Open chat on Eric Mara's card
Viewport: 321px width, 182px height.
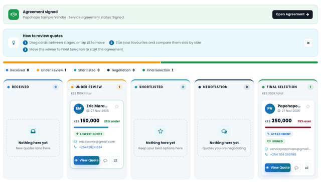(105, 160)
